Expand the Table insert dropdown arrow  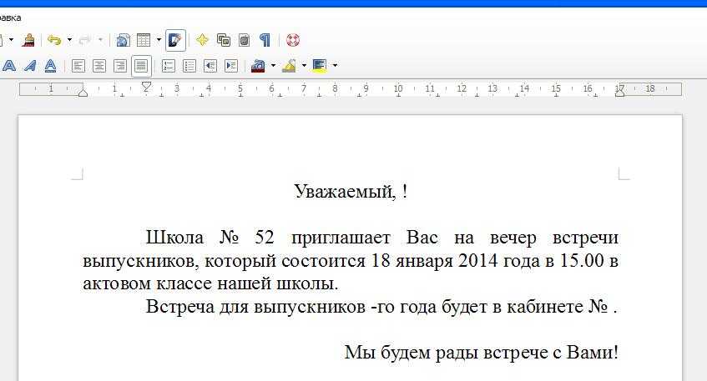click(159, 39)
